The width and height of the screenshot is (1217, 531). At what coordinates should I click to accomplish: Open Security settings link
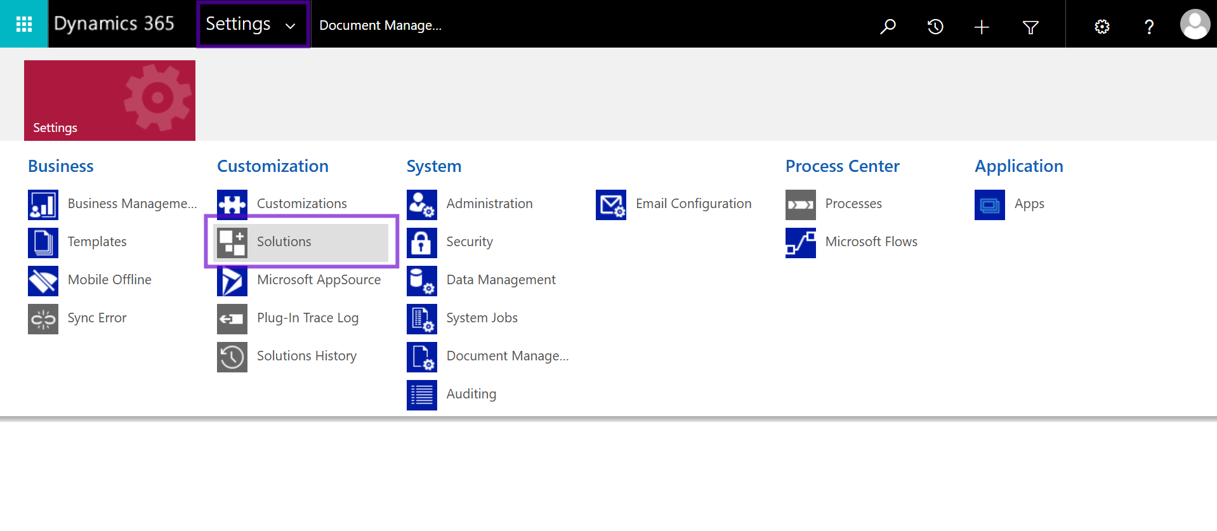coord(470,242)
